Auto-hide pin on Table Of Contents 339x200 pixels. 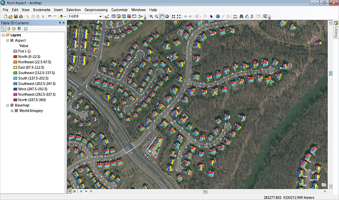60,23
